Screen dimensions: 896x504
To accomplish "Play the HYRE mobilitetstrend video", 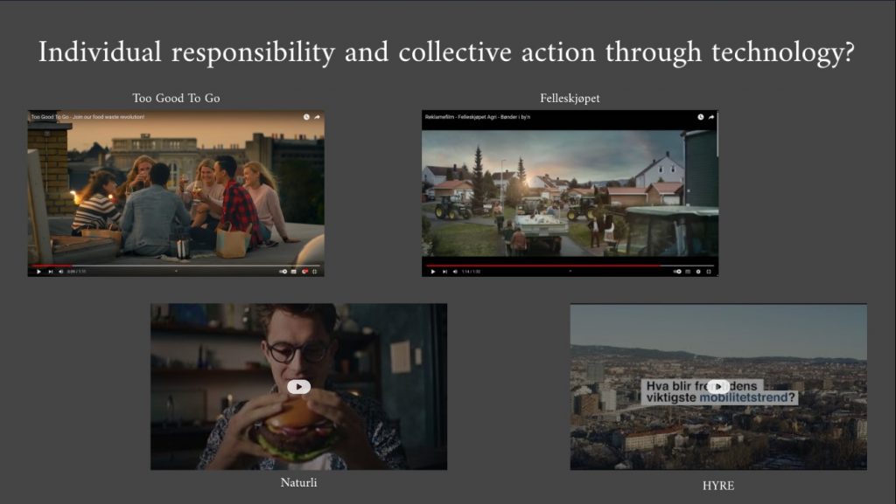I will click(x=718, y=387).
